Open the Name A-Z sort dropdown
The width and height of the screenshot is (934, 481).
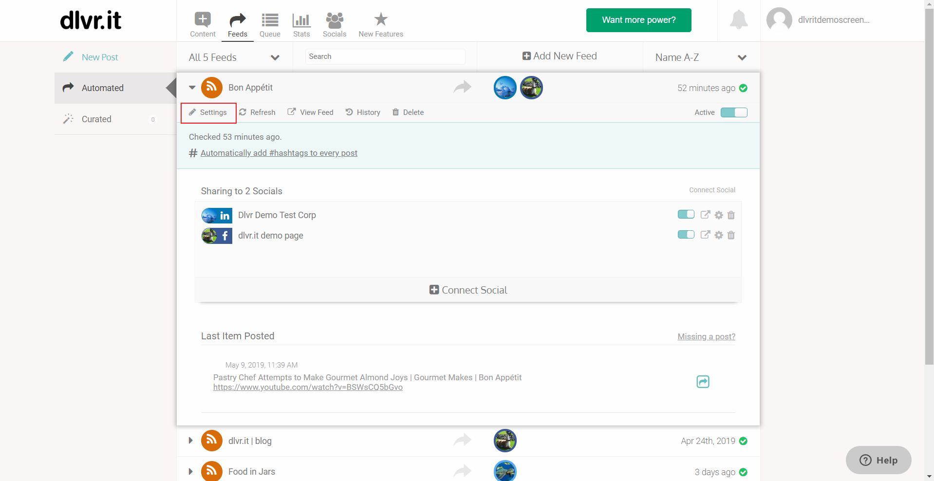pos(701,57)
